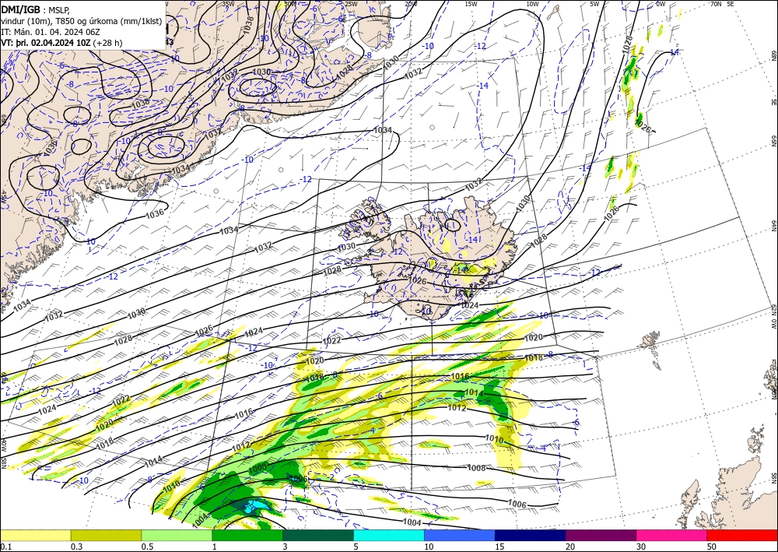This screenshot has width=778, height=552.
Task: Click the legend value label '15'
Action: 499,547
